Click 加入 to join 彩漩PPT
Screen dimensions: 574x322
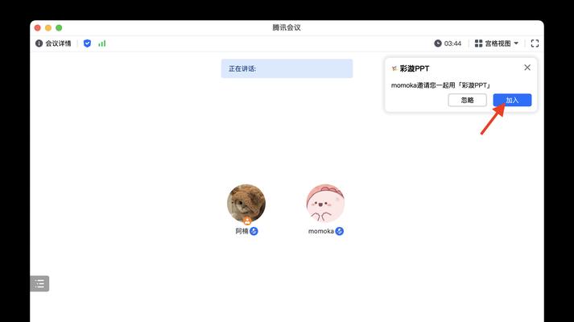[512, 100]
